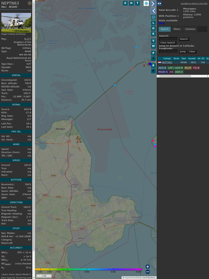Screen dimensions: 209x279
Task: Toggle the M map button
Action: pyautogui.click(x=153, y=46)
